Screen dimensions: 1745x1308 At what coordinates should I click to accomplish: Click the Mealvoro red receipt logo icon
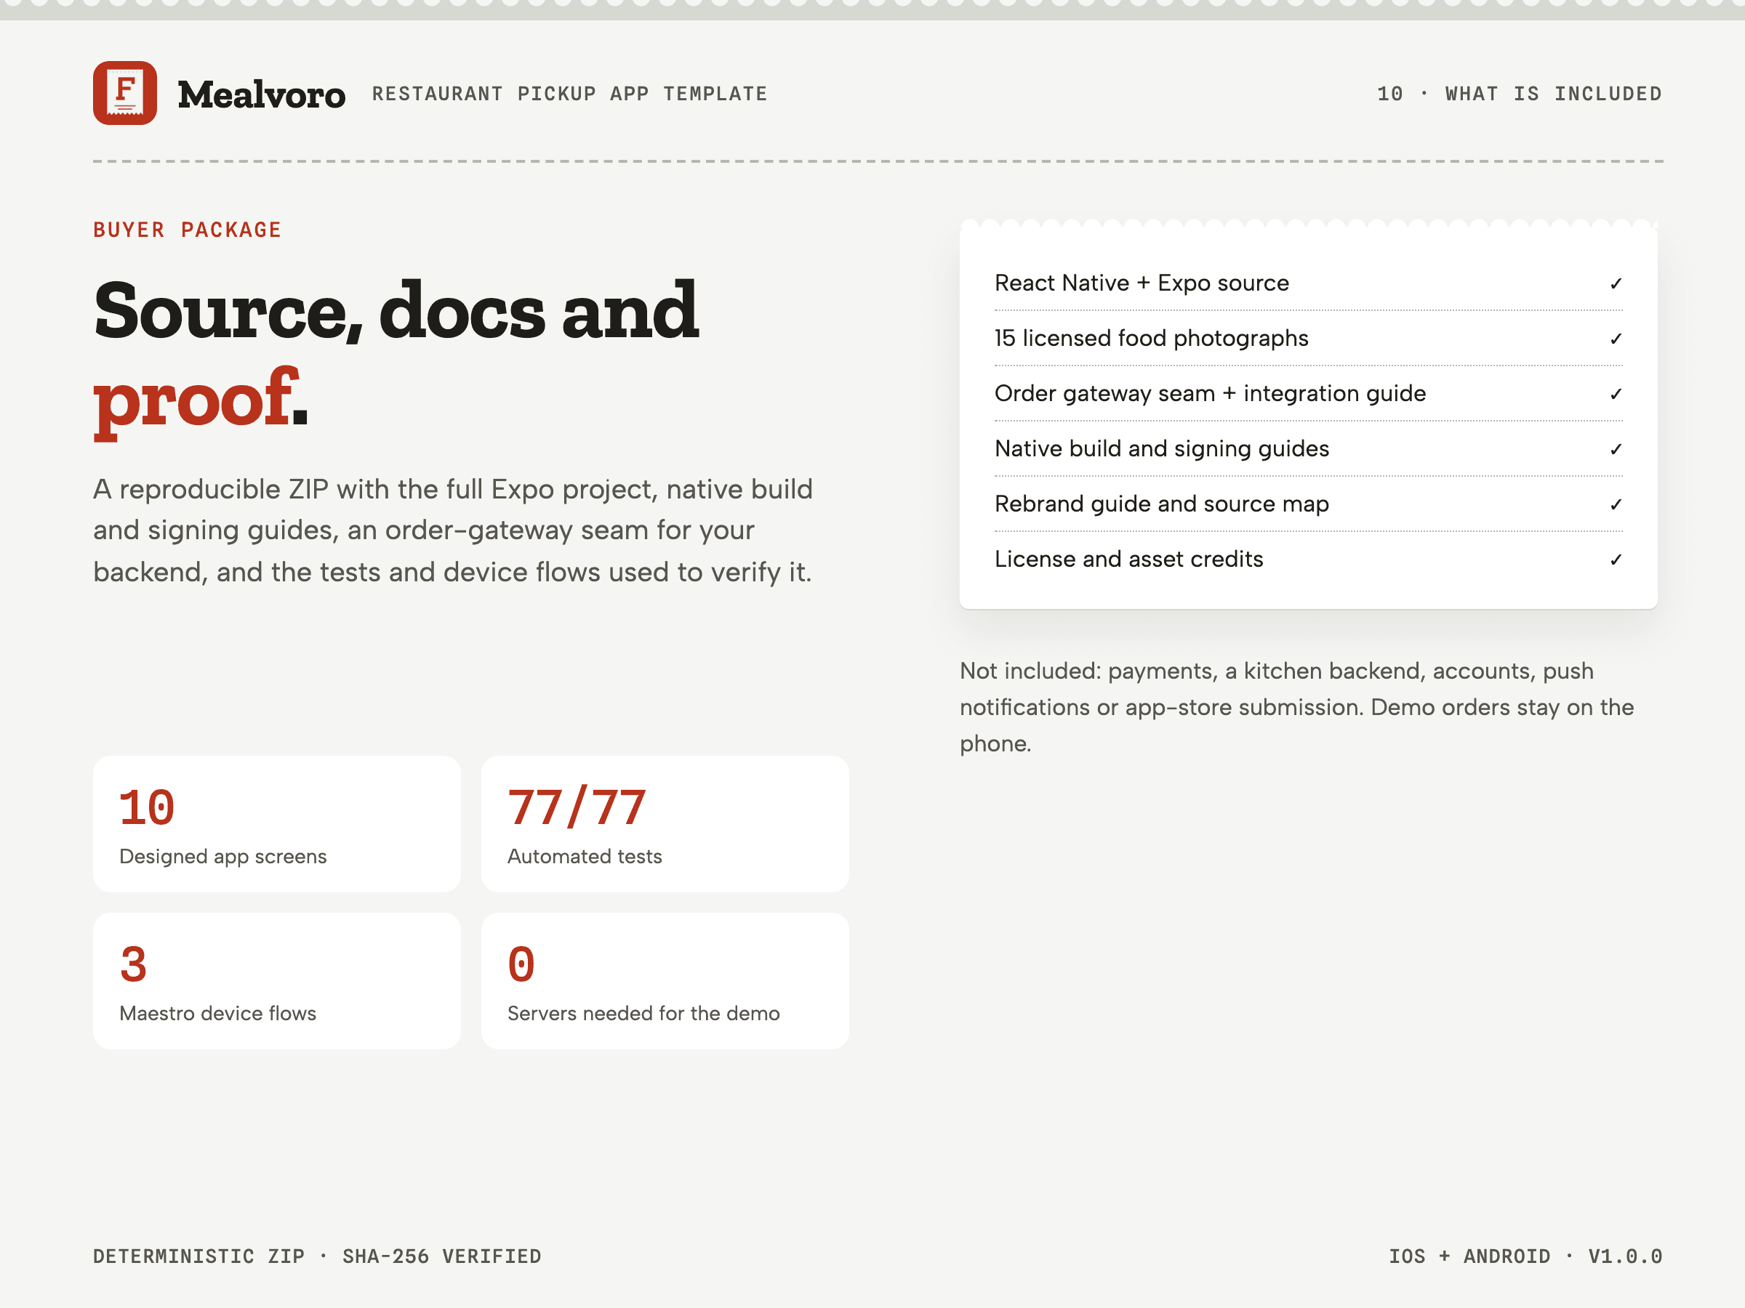click(x=124, y=93)
